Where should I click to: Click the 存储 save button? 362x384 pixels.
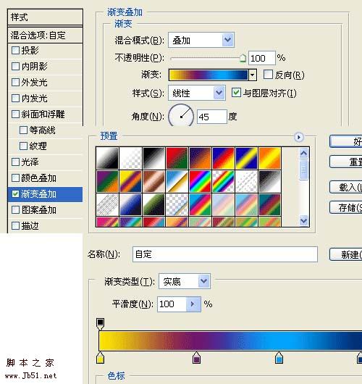346,208
